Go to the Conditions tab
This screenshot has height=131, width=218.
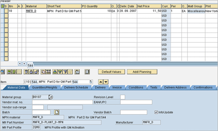click(x=136, y=87)
